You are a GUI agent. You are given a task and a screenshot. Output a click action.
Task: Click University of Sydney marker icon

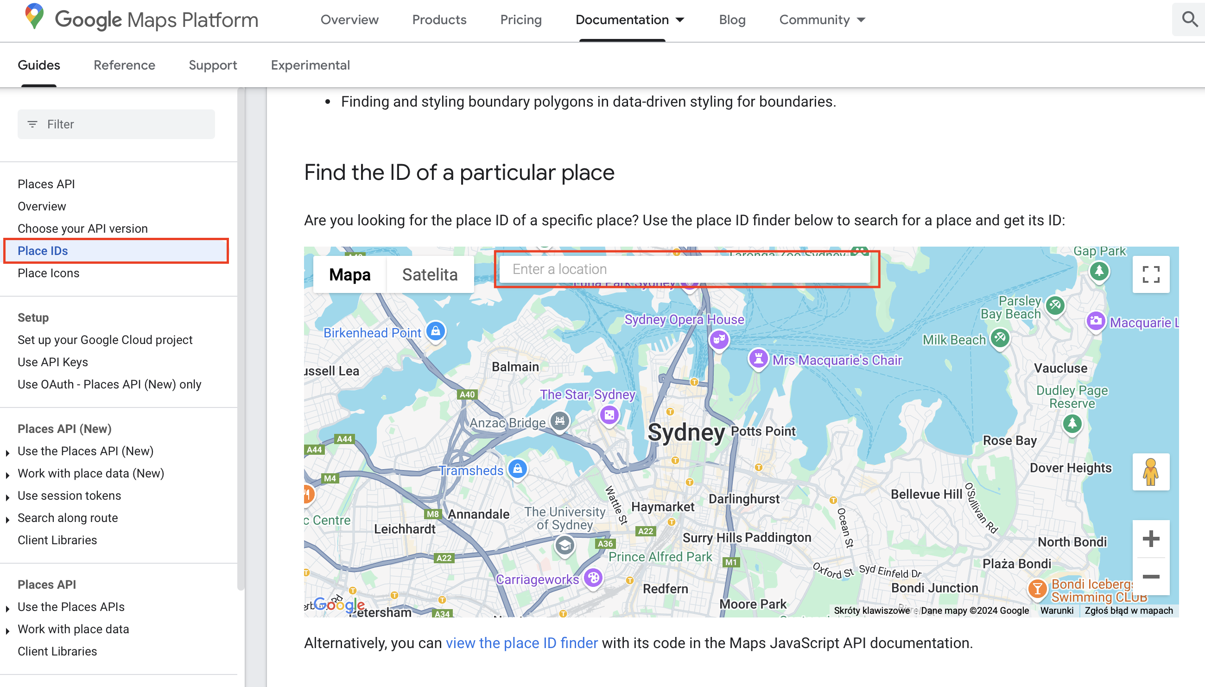564,547
